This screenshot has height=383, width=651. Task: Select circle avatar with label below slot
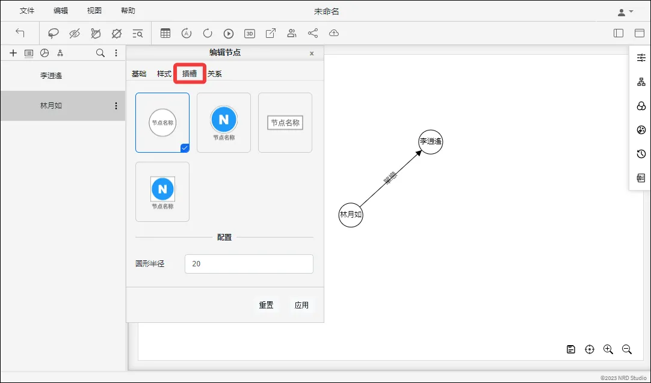tap(224, 123)
